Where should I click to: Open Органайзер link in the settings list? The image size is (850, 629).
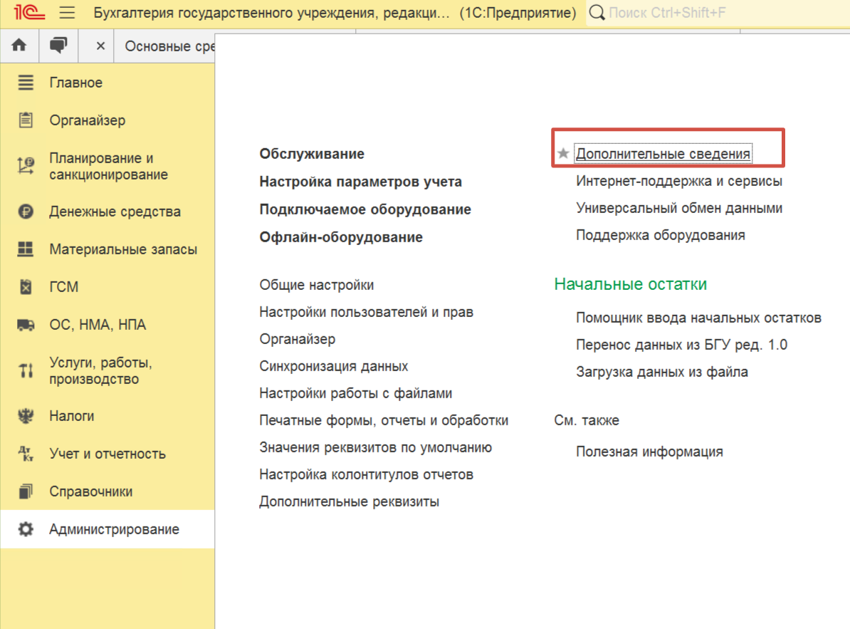[x=297, y=339]
